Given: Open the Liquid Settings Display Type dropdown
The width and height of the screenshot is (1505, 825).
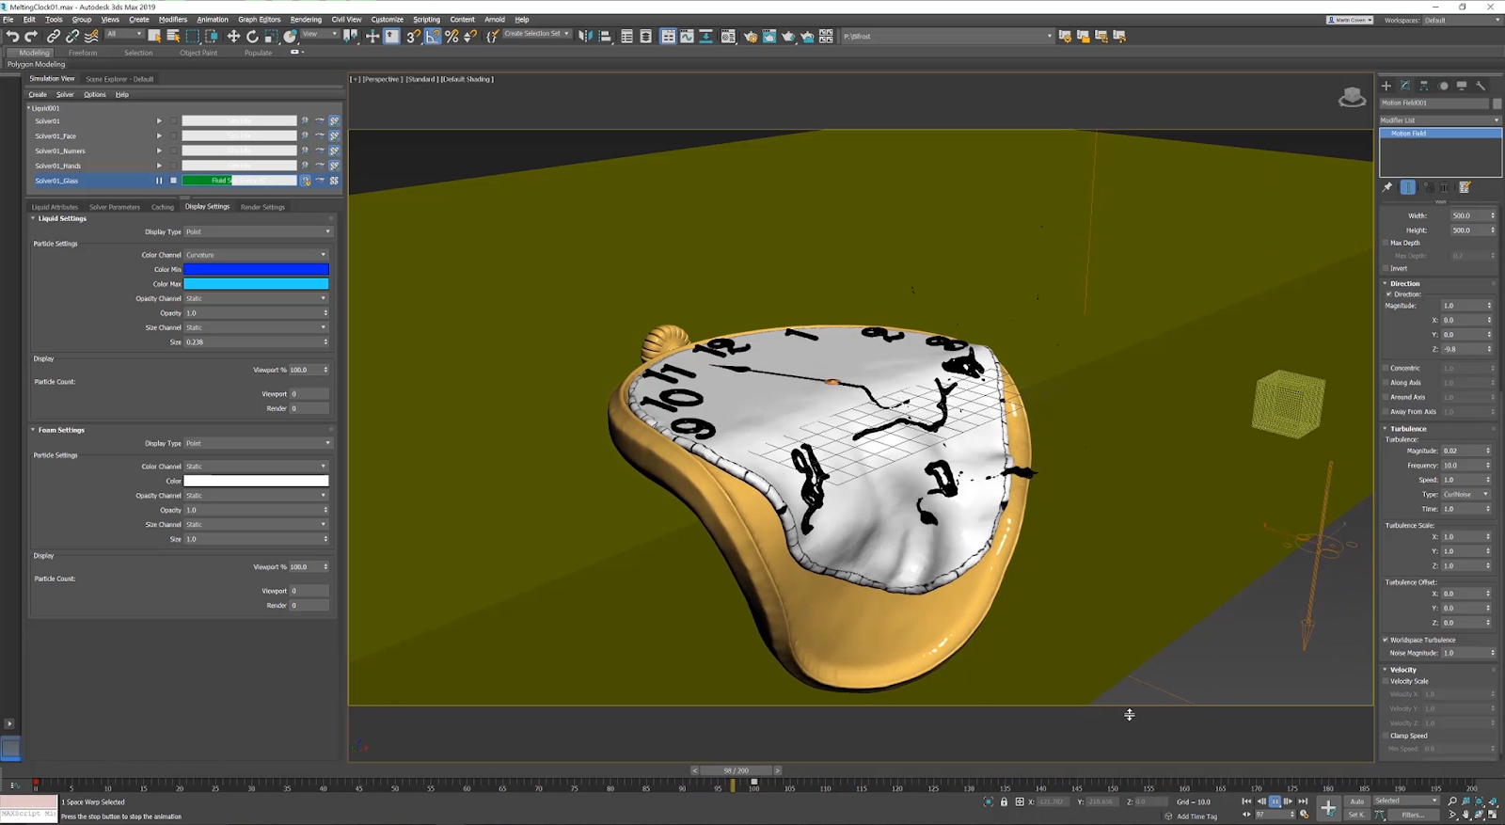Looking at the screenshot, I should 258,231.
